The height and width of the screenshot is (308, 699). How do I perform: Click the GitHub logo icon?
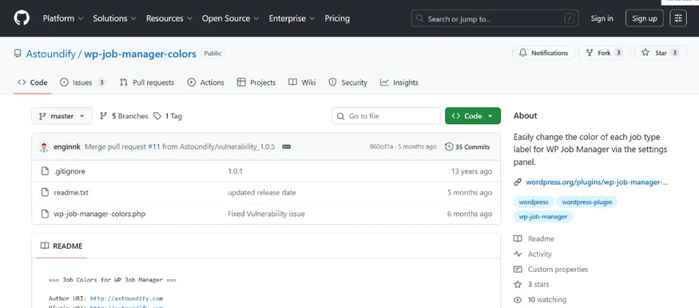[x=21, y=18]
